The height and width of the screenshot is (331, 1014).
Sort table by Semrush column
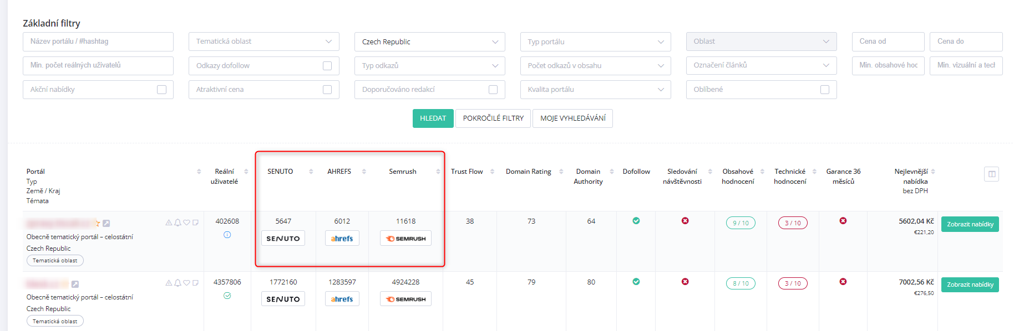click(438, 172)
